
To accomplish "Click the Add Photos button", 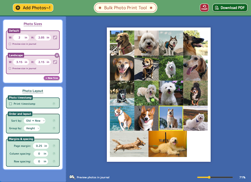I will [x=33, y=8].
